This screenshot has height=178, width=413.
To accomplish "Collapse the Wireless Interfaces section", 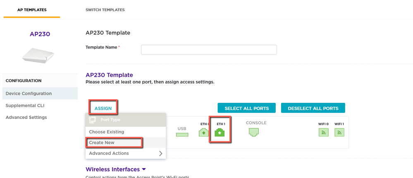I will point(144,169).
